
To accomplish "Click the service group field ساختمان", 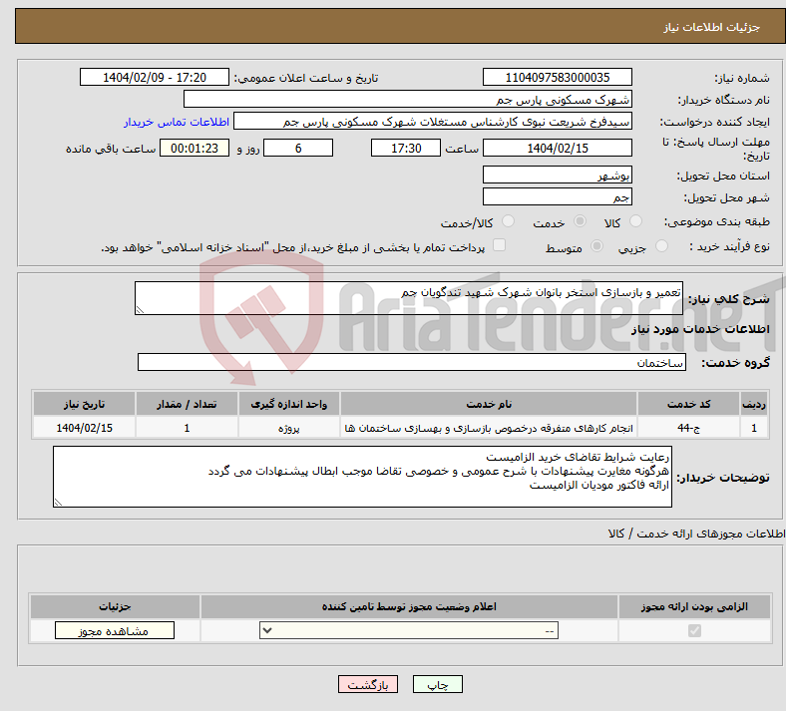I will pos(412,362).
